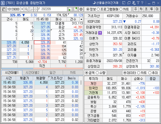Click the buy/sell ratio bar below order book
This screenshot has width=161, height=124.
42,68
